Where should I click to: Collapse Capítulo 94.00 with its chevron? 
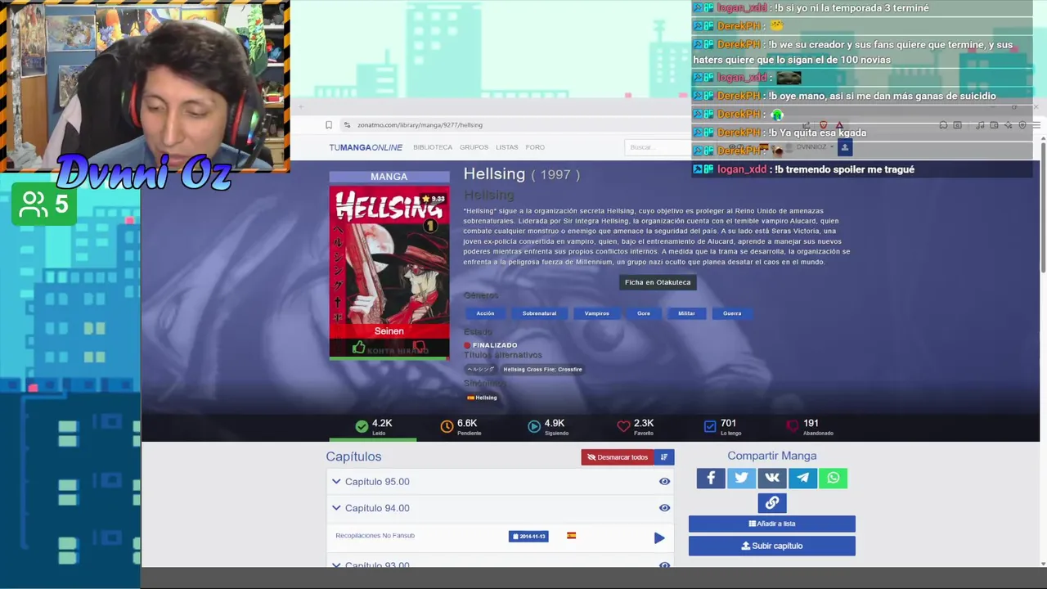point(336,508)
